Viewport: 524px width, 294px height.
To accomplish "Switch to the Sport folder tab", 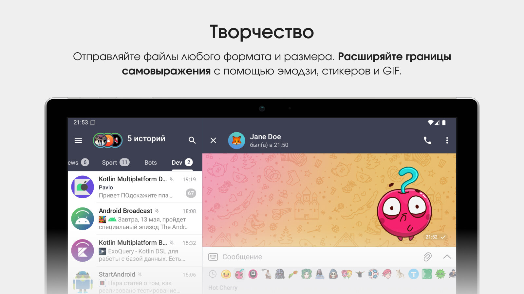I will [116, 162].
